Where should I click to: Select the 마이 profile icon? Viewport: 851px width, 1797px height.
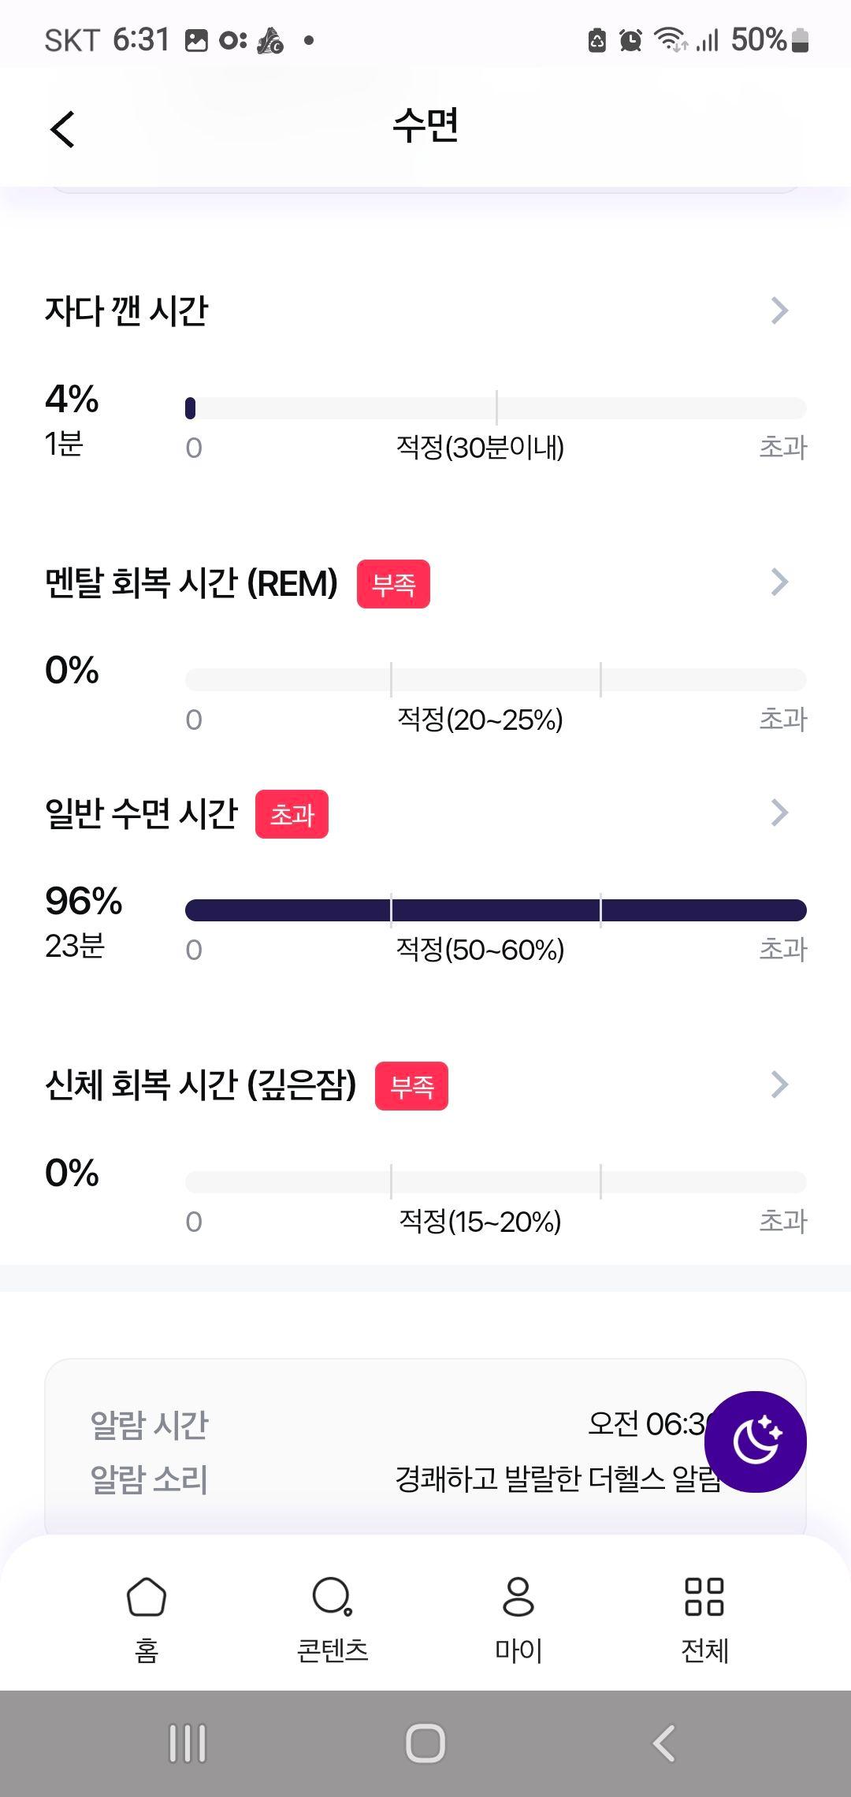point(518,1596)
